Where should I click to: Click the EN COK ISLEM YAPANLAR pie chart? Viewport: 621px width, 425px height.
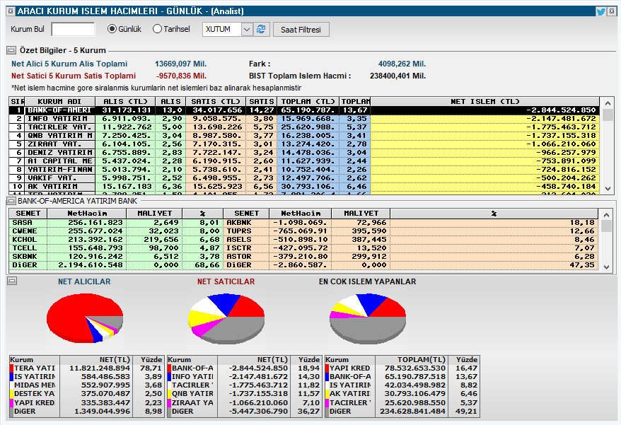[368, 318]
